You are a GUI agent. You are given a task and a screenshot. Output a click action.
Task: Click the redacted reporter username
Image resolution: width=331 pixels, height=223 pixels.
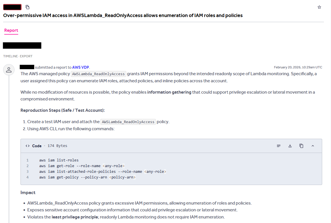[27, 67]
